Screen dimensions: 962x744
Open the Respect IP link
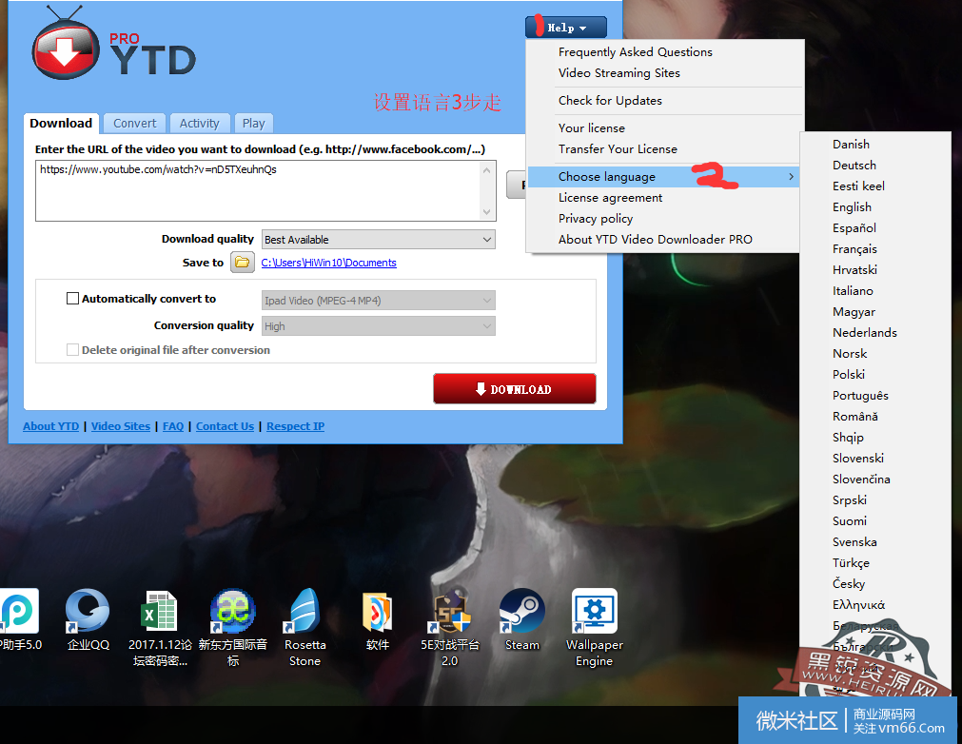295,426
